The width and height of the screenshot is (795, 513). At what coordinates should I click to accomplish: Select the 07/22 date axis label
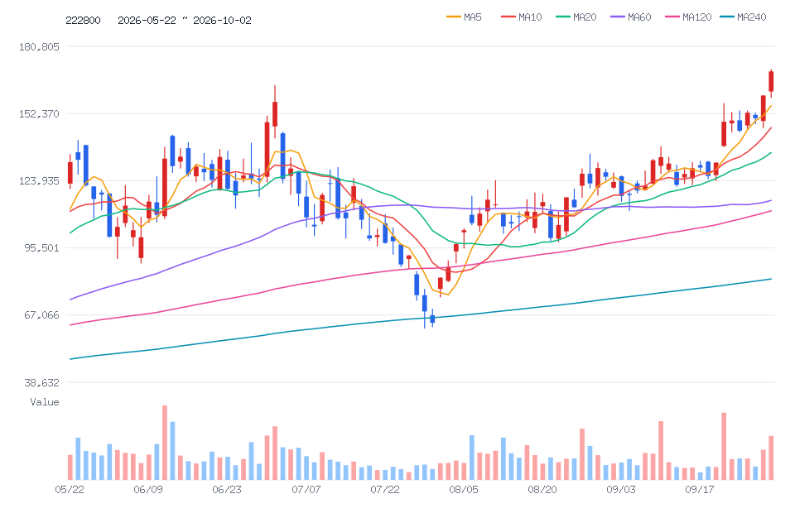(385, 490)
